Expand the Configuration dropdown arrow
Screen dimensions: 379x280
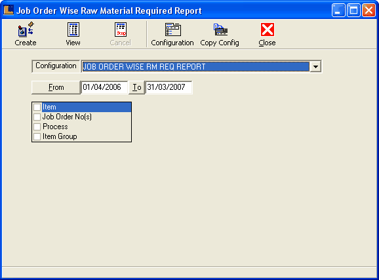coord(315,66)
